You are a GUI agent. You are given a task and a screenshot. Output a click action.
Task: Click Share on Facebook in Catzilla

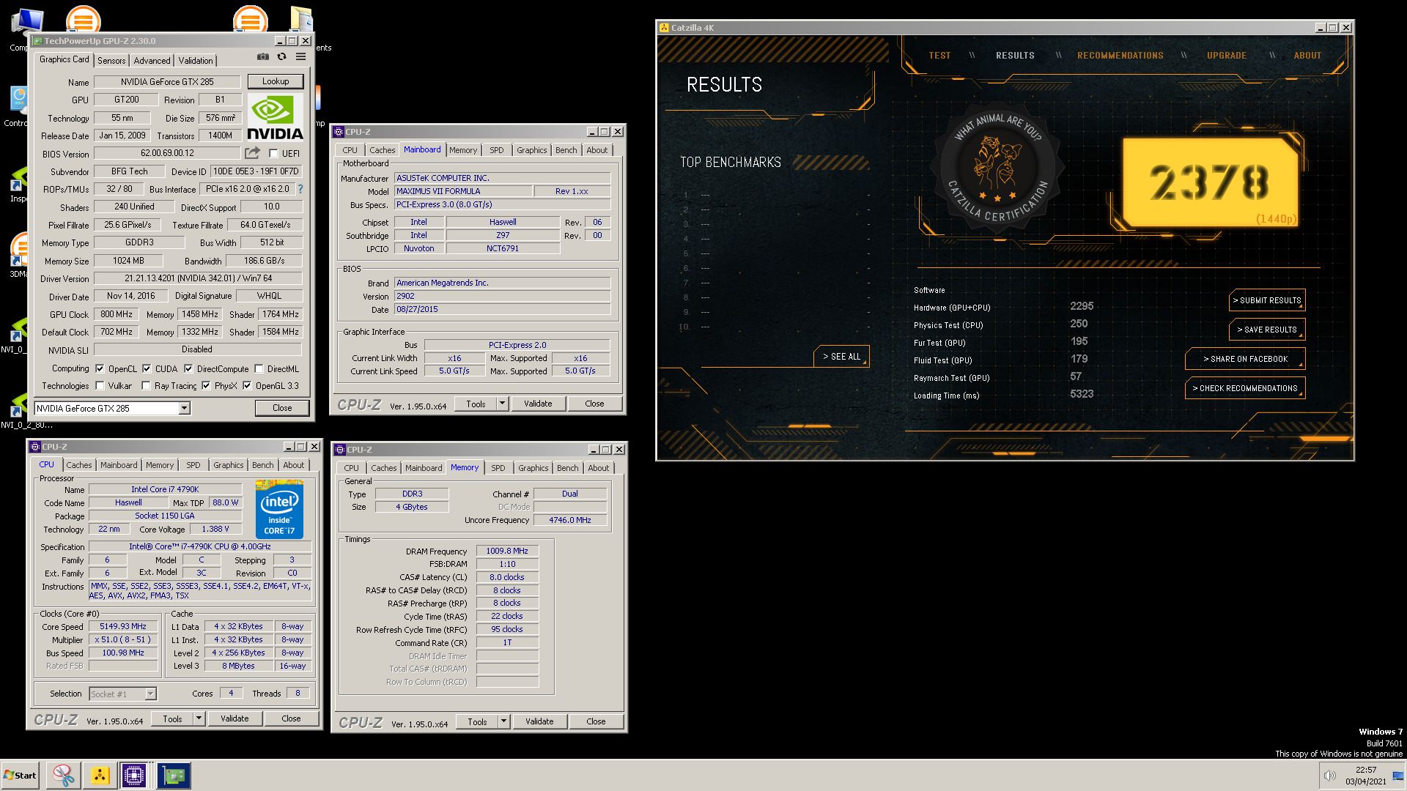pos(1245,359)
